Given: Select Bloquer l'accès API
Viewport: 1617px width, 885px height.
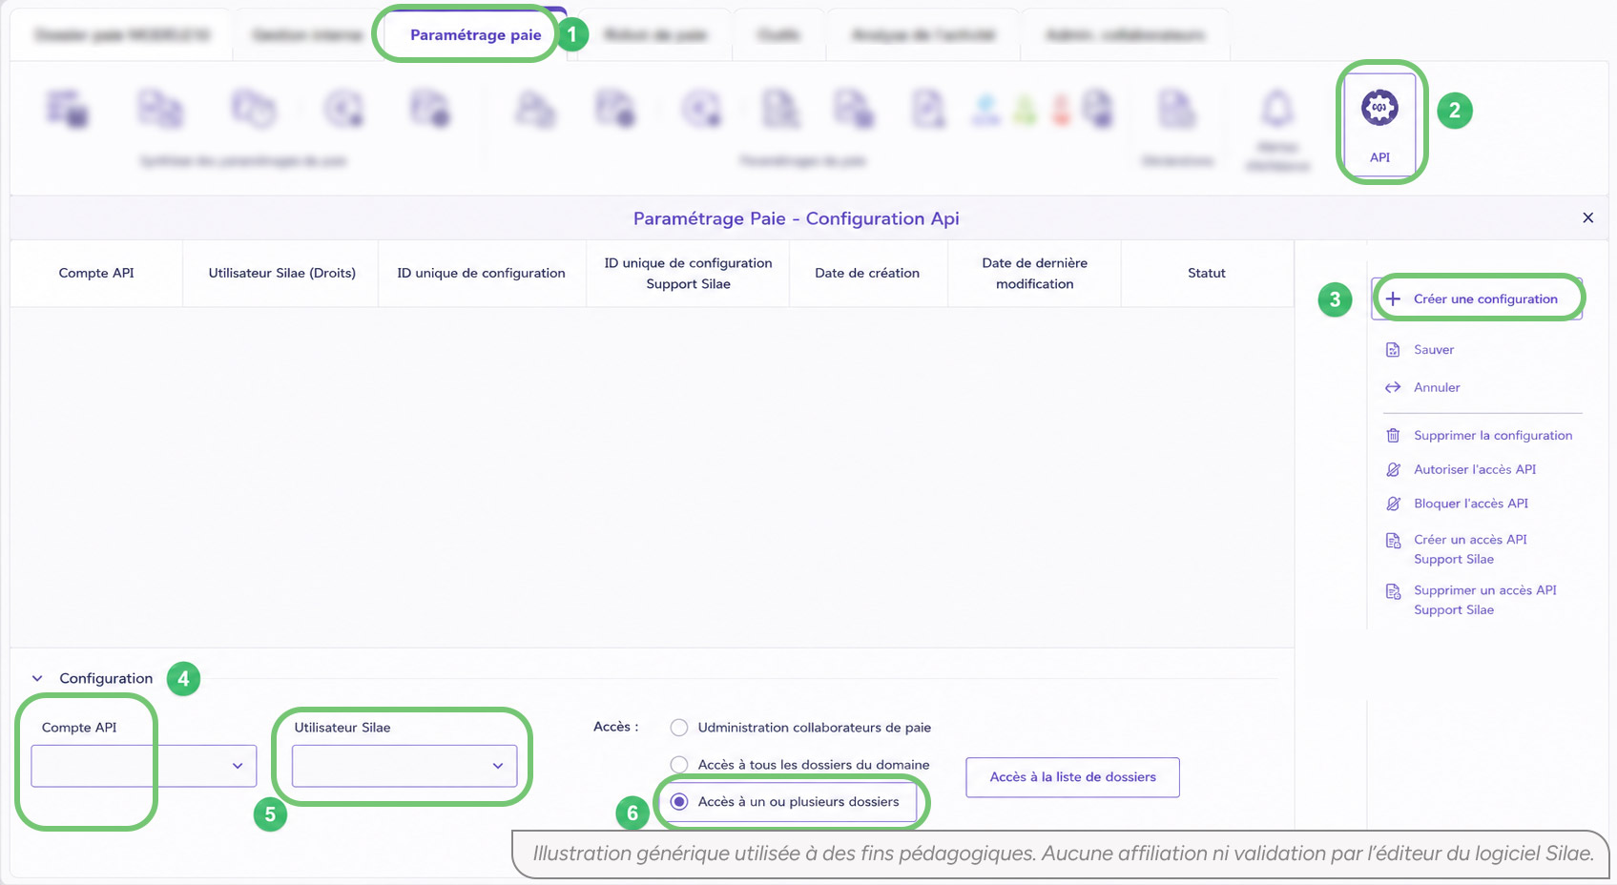Looking at the screenshot, I should point(1457,504).
